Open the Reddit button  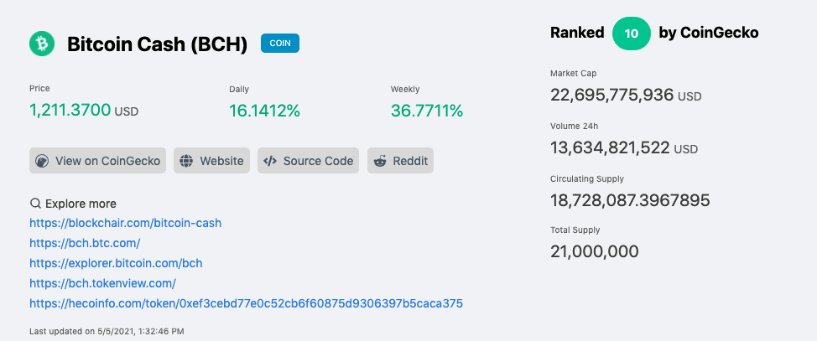(400, 161)
